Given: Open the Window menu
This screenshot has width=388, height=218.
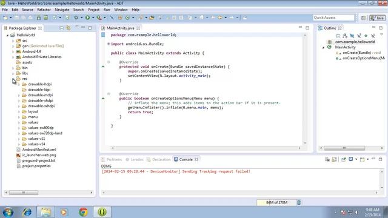Looking at the screenshot, I should click(121, 10).
